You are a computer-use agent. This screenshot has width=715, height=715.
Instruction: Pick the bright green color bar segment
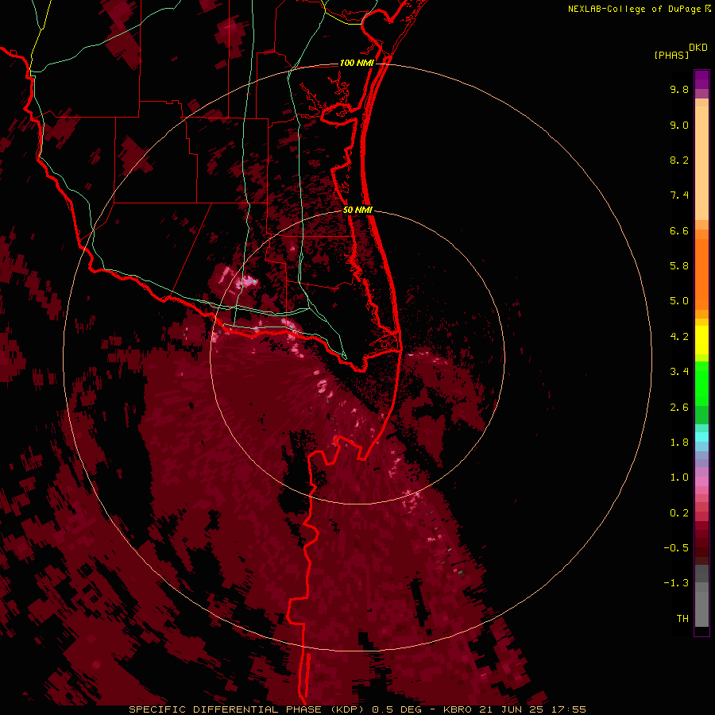[701, 383]
